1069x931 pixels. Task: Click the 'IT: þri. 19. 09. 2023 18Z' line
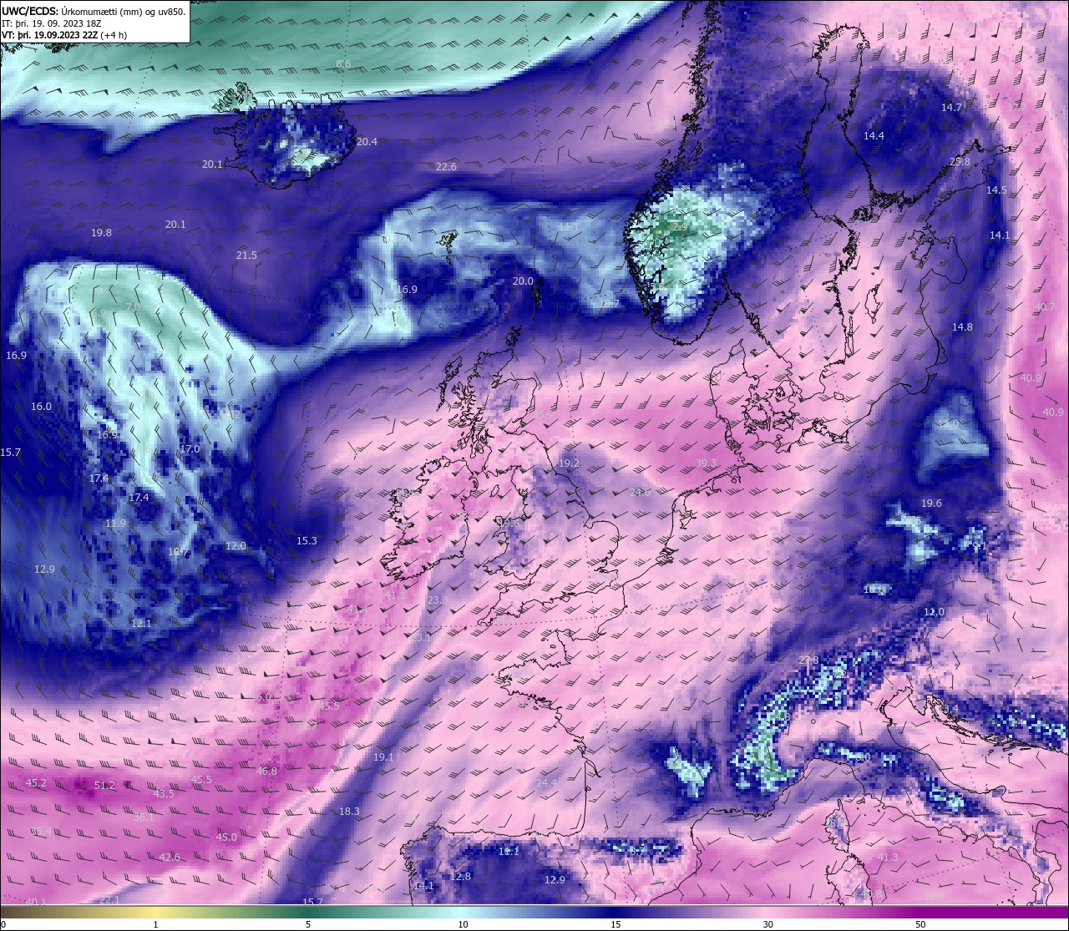point(52,23)
